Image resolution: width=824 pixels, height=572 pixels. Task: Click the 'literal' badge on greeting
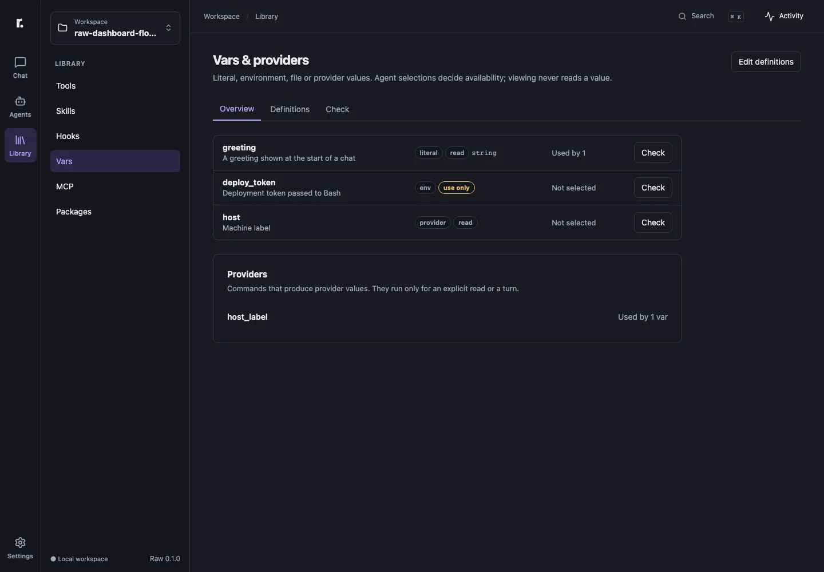[x=428, y=153]
